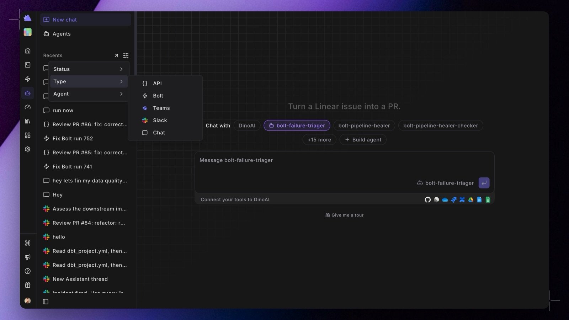Open the library books icon in sidebar

pos(27,121)
